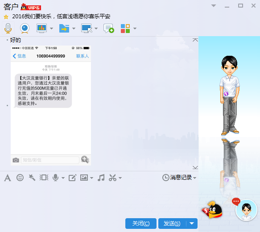
Task: Create a discussion group via chat-plus icon
Action: [109, 29]
